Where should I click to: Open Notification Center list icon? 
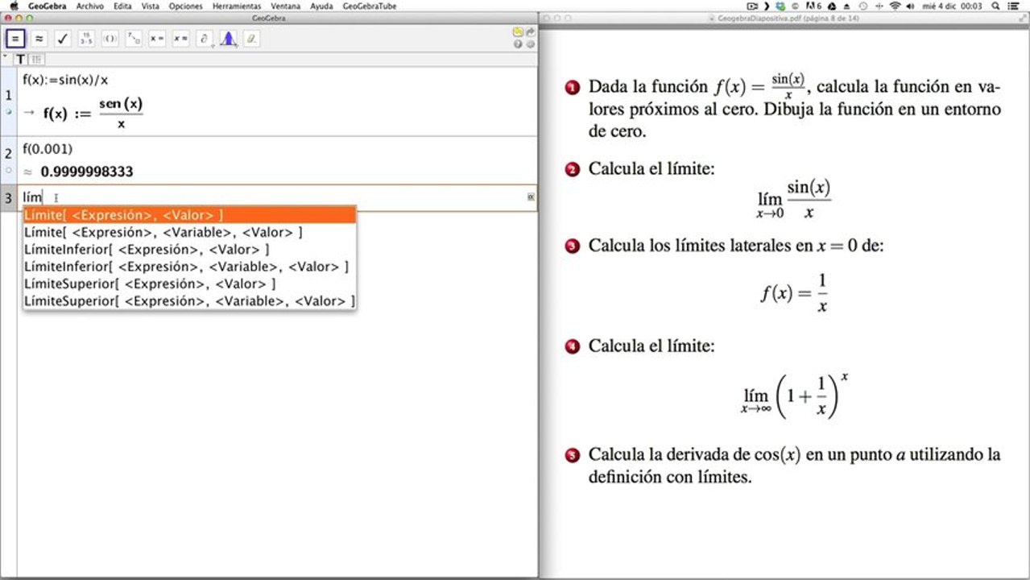(1013, 6)
